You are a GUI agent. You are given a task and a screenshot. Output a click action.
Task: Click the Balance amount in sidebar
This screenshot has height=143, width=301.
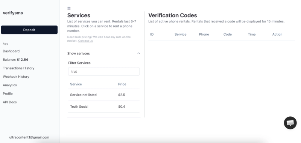click(23, 60)
